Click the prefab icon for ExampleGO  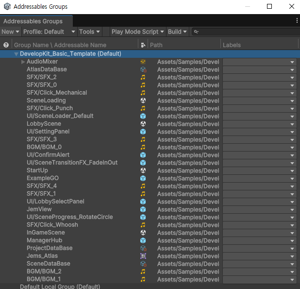(x=143, y=178)
